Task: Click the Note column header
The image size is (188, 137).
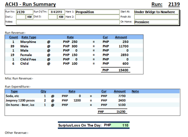Action: coord(135,91)
